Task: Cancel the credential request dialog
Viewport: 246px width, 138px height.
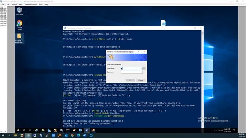Action: click(x=140, y=80)
